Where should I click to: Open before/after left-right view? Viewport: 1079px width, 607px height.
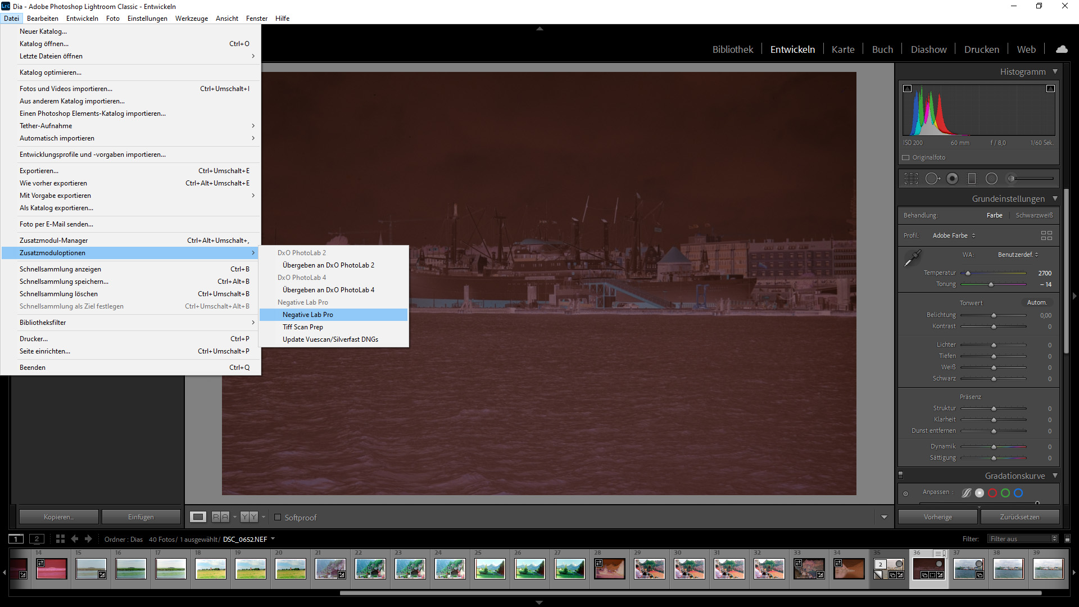[x=220, y=517]
